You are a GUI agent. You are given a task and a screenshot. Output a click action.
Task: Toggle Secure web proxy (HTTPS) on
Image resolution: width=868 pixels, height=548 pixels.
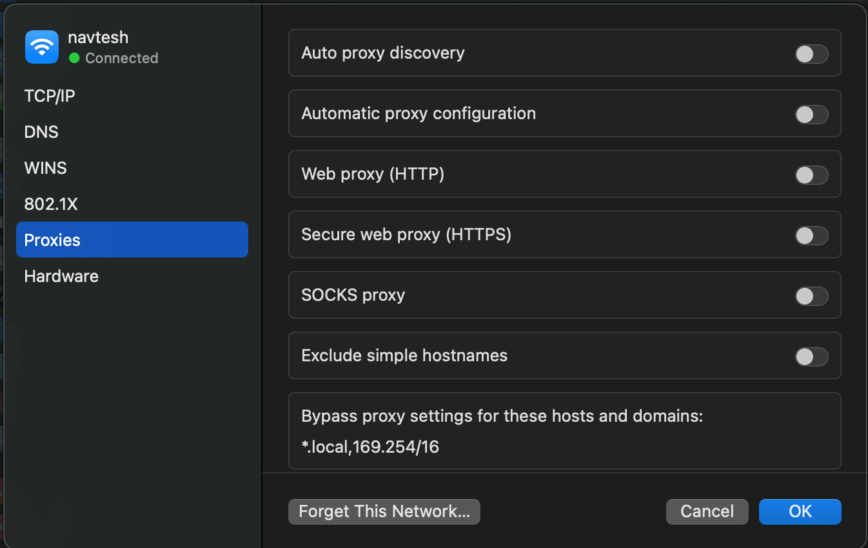(811, 235)
